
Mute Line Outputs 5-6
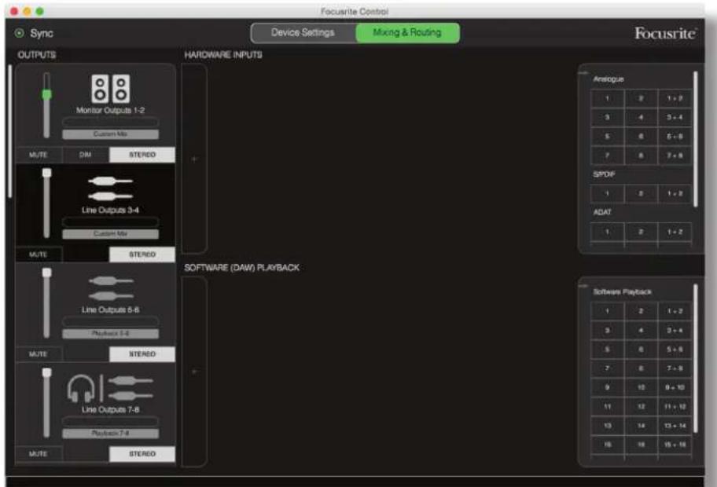[39, 354]
